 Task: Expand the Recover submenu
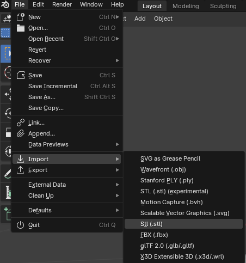tap(66, 60)
